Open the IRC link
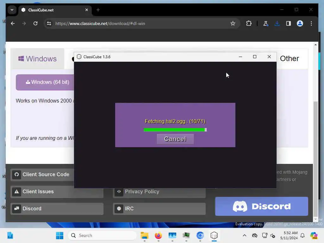The image size is (324, 243). pyautogui.click(x=159, y=209)
